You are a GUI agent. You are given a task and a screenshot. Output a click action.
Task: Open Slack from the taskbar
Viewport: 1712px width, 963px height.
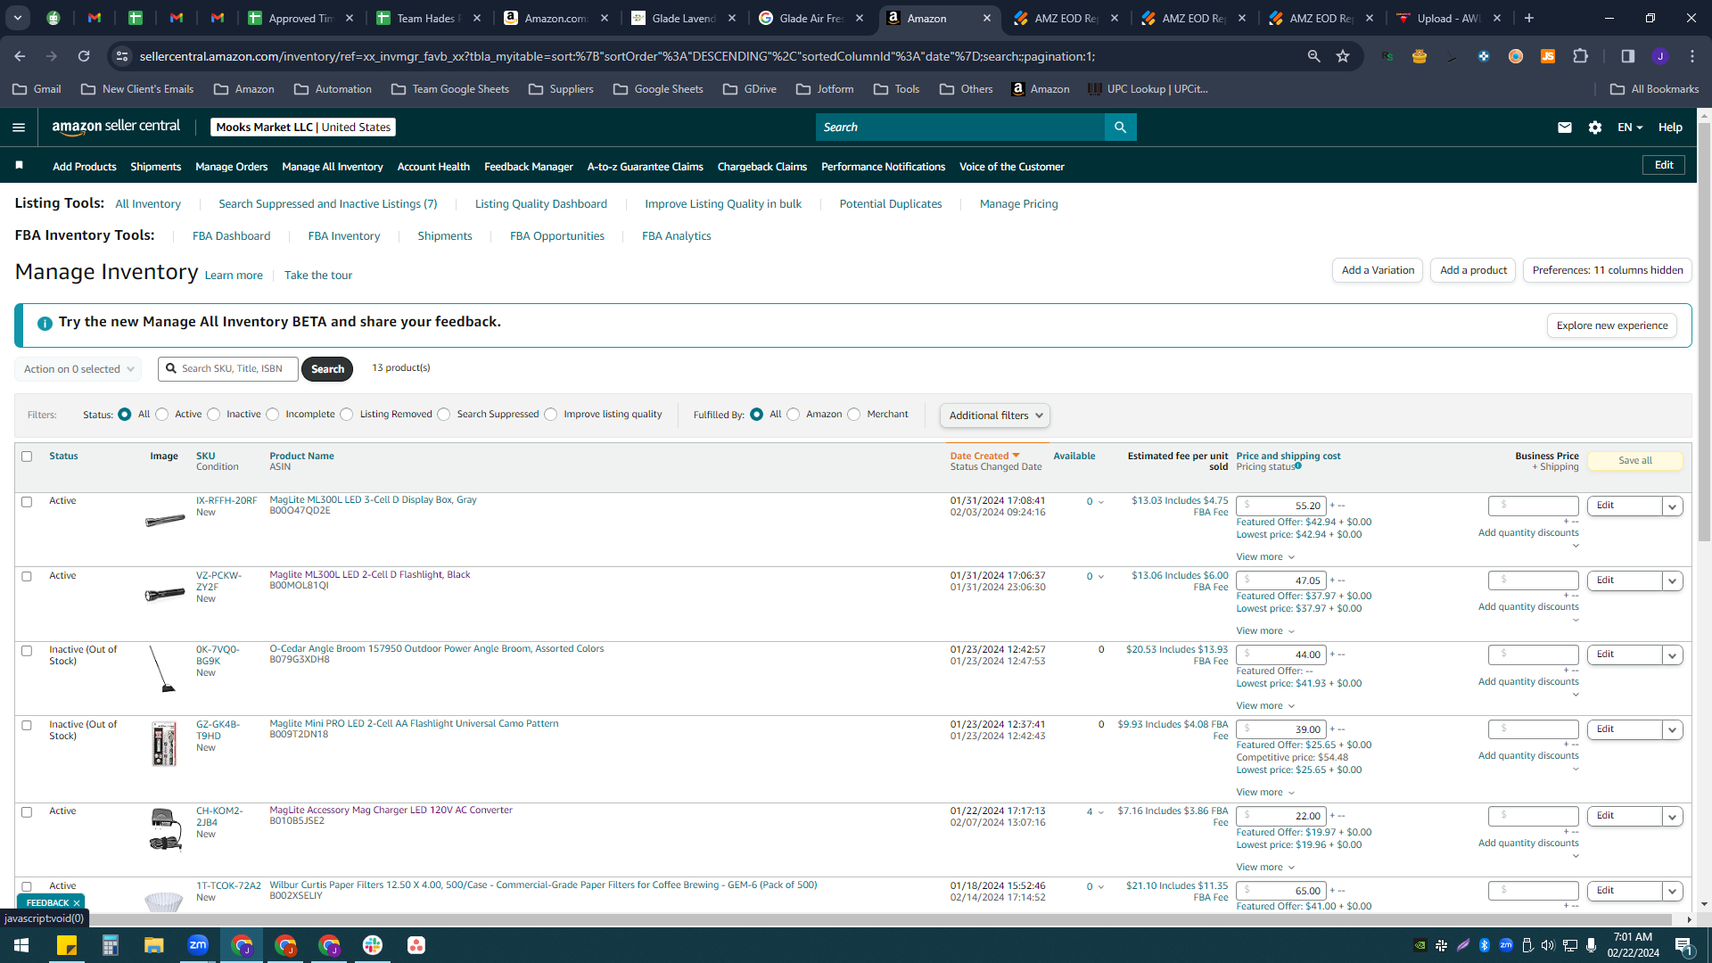point(373,945)
